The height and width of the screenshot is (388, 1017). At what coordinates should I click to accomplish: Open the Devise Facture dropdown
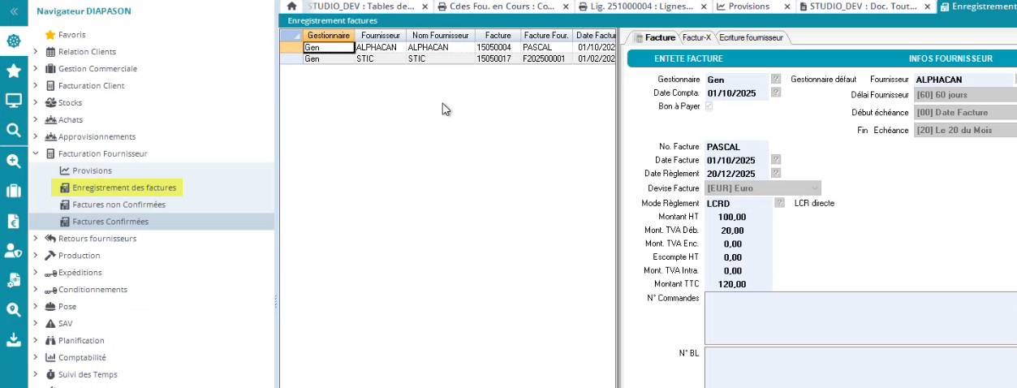(815, 188)
